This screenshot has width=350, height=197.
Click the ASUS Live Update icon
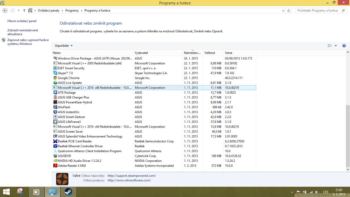pos(55,83)
